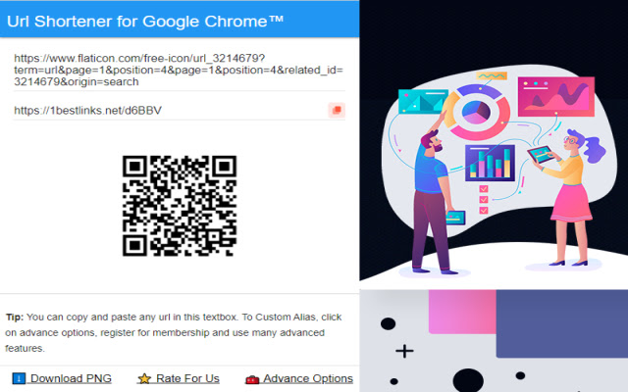This screenshot has height=392, width=628.
Task: Click the QR code image
Action: click(180, 206)
